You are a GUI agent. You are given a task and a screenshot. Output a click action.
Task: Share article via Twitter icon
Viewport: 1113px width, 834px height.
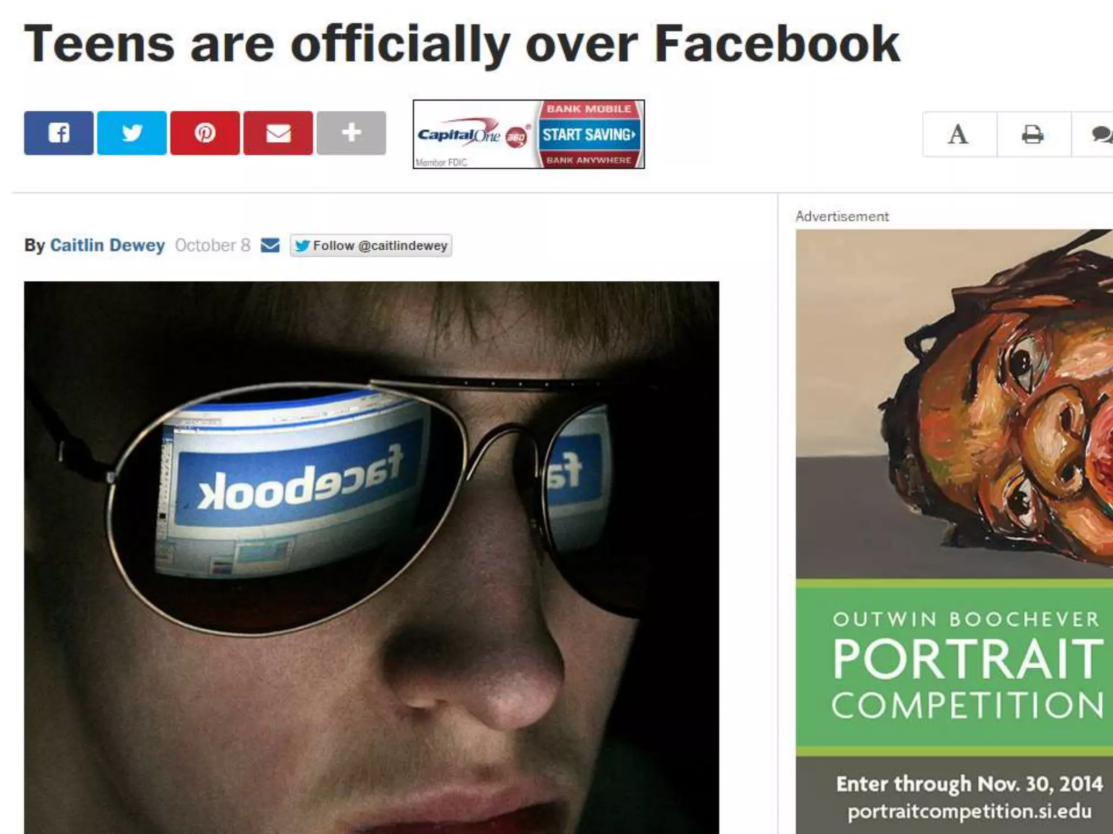(132, 133)
